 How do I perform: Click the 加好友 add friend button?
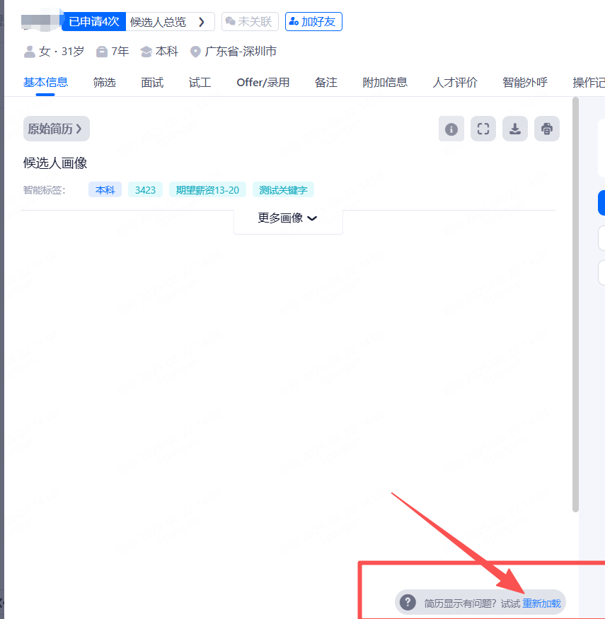(x=313, y=22)
